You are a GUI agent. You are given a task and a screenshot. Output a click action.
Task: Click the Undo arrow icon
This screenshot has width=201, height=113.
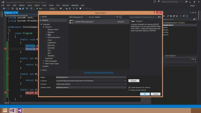coord(27,8)
